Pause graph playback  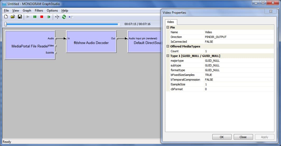tap(35, 17)
